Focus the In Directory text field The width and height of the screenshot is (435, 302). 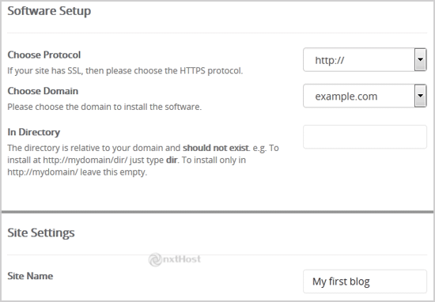(365, 137)
